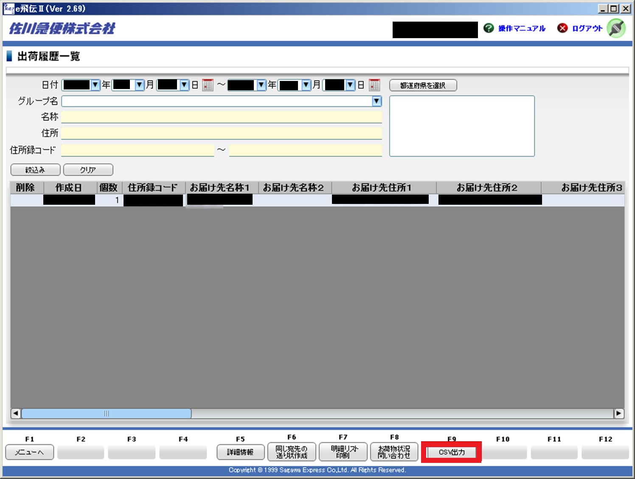Sort by the お届け先住所3 column header
Screen dimensions: 635x479
tap(583, 187)
